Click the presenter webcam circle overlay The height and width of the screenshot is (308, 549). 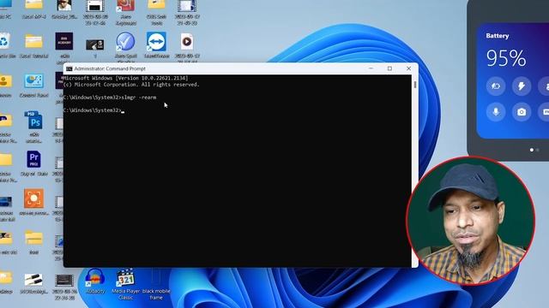click(470, 221)
